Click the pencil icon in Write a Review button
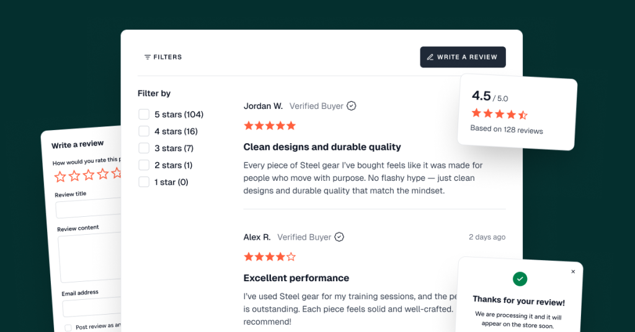Screen dimensions: 635x332 click(x=430, y=57)
